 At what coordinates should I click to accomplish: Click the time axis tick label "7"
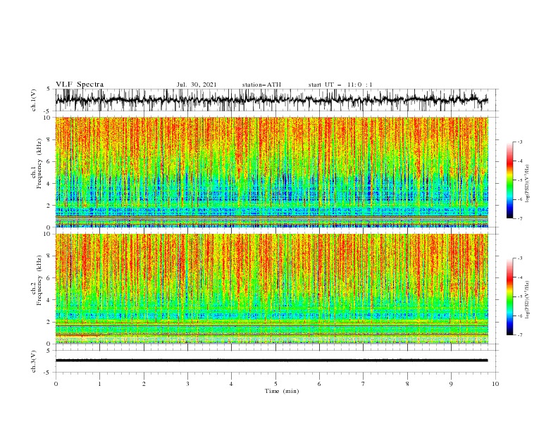[364, 384]
